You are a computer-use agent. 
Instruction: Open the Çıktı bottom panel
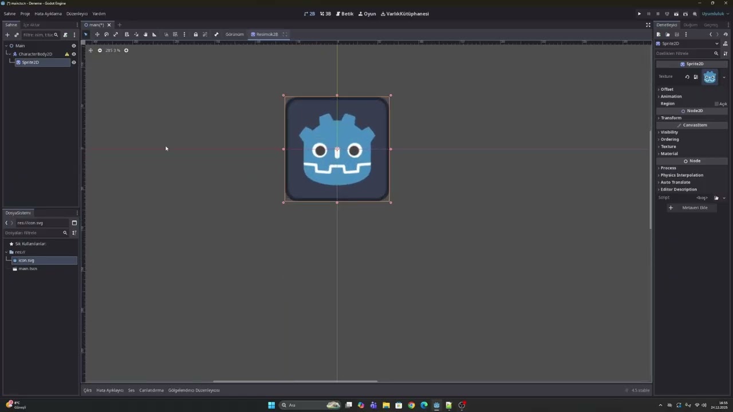pos(88,390)
